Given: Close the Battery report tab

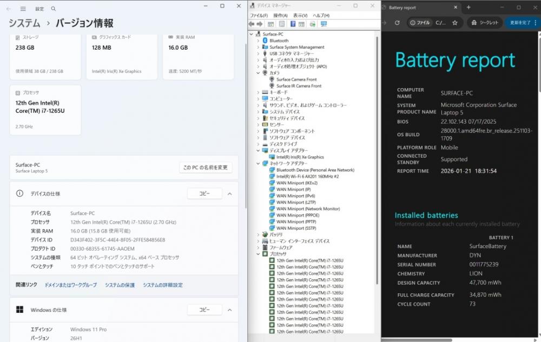Looking at the screenshot, I should coord(456,8).
